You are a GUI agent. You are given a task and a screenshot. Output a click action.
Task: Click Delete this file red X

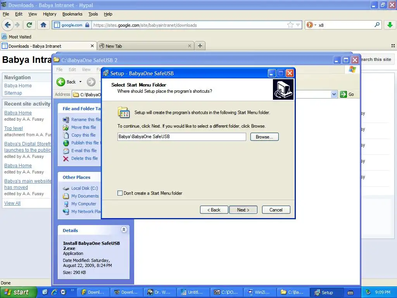(66, 159)
